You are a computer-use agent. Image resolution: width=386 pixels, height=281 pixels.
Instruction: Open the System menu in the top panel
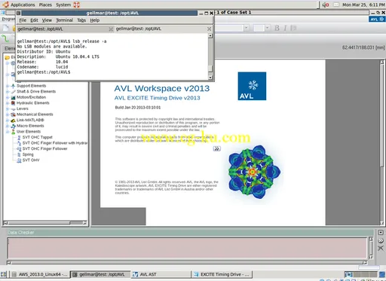point(63,5)
